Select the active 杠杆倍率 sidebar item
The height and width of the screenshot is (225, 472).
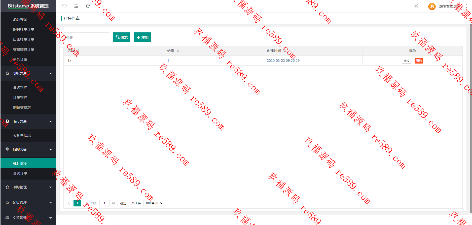click(28, 163)
